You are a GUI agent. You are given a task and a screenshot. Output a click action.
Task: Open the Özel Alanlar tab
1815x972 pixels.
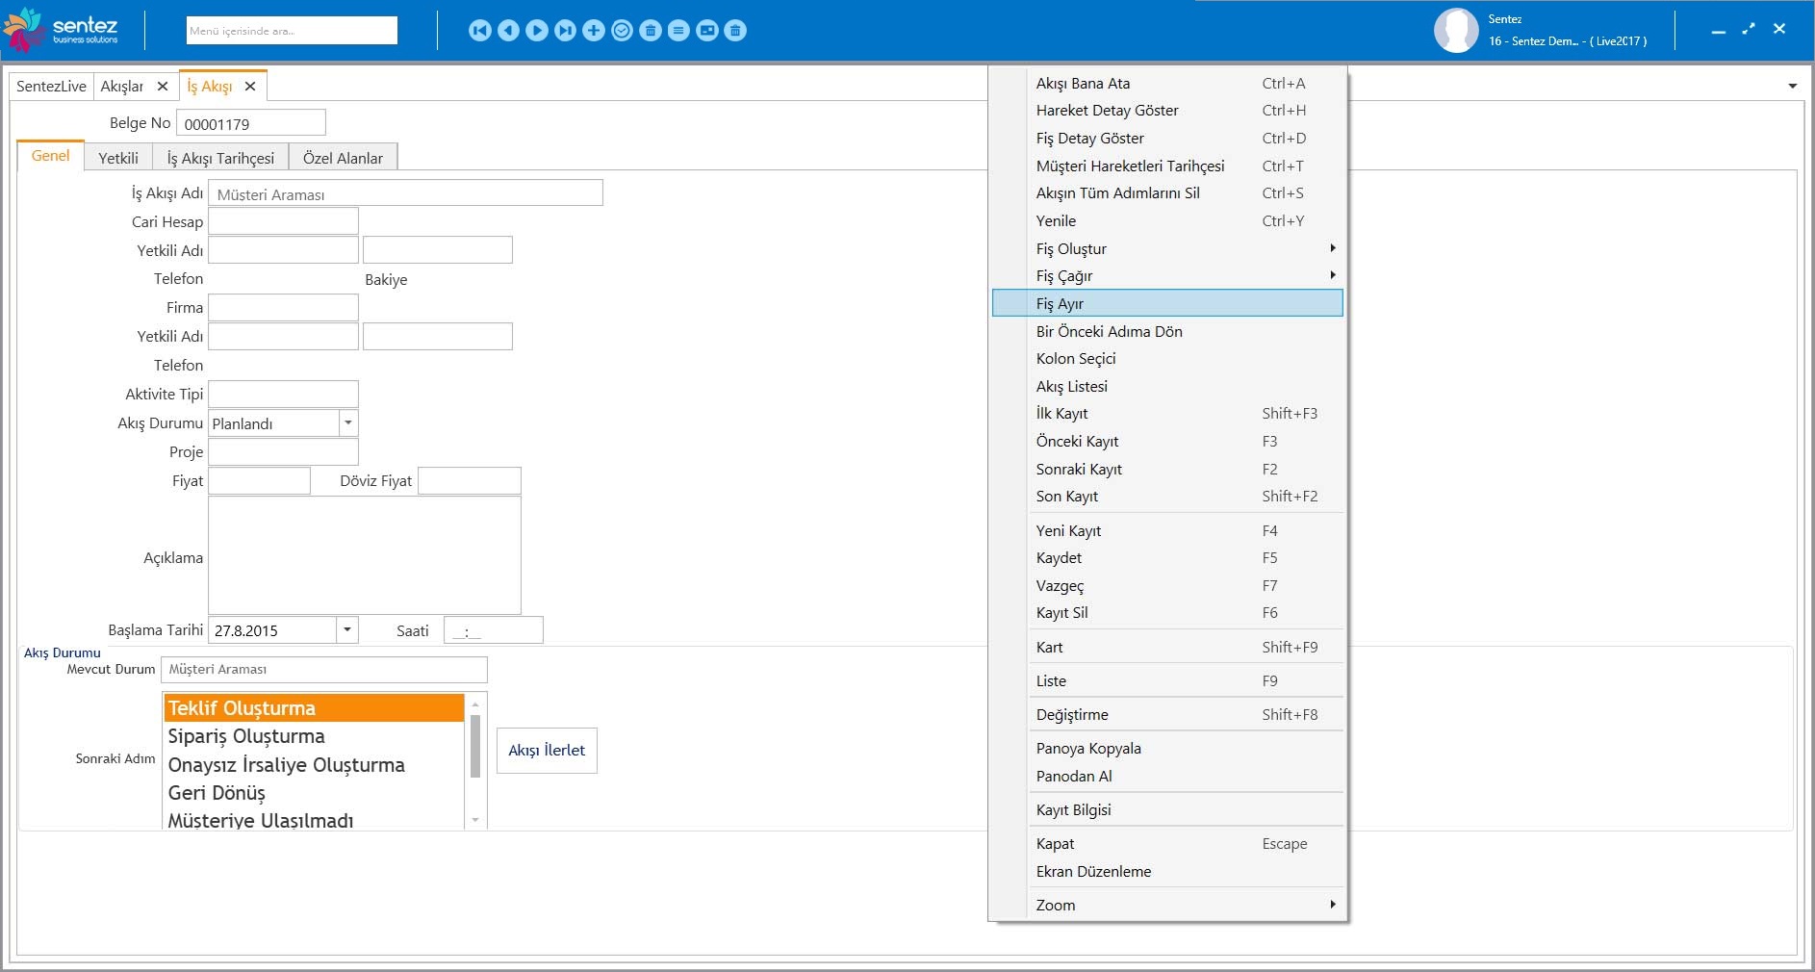343,158
